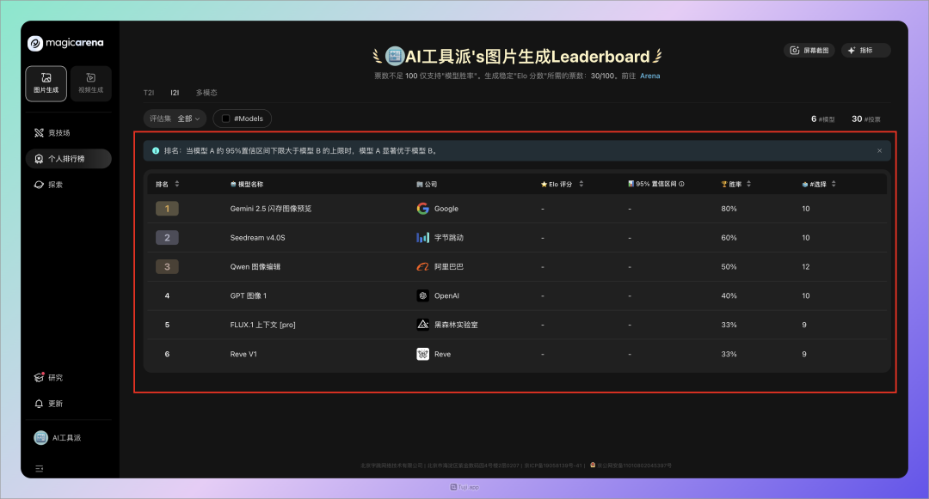The width and height of the screenshot is (929, 499).
Task: Select the 视频生成 video generation tab
Action: pyautogui.click(x=90, y=83)
